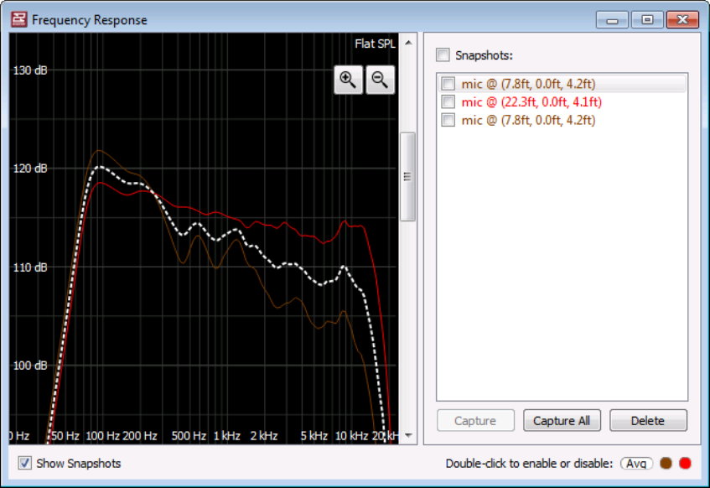This screenshot has width=710, height=488.
Task: Toggle the Avg curve pill
Action: click(636, 464)
